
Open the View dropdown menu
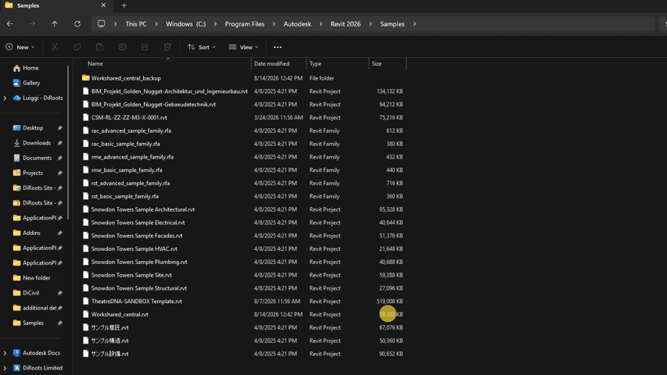click(243, 47)
